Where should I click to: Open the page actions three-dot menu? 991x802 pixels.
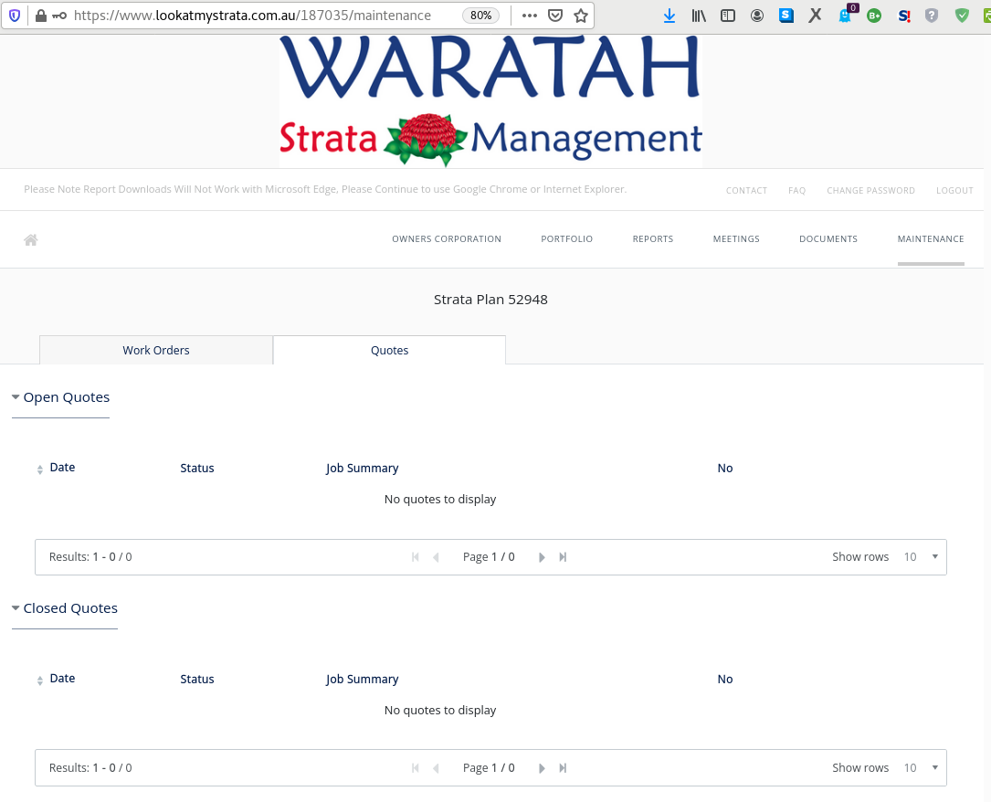tap(530, 16)
